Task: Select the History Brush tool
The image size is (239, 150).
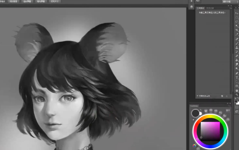Action: (x=237, y=52)
